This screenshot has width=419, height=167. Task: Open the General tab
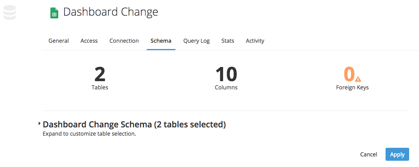point(59,41)
